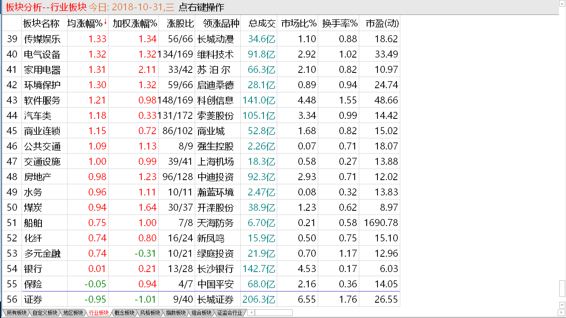Select the 电气设备 sector row
The height and width of the screenshot is (318, 566).
point(201,54)
